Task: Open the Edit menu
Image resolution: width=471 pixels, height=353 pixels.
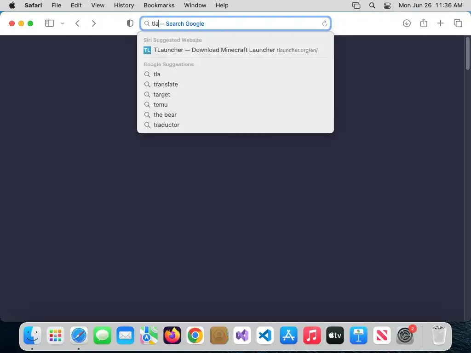Action: point(76,6)
